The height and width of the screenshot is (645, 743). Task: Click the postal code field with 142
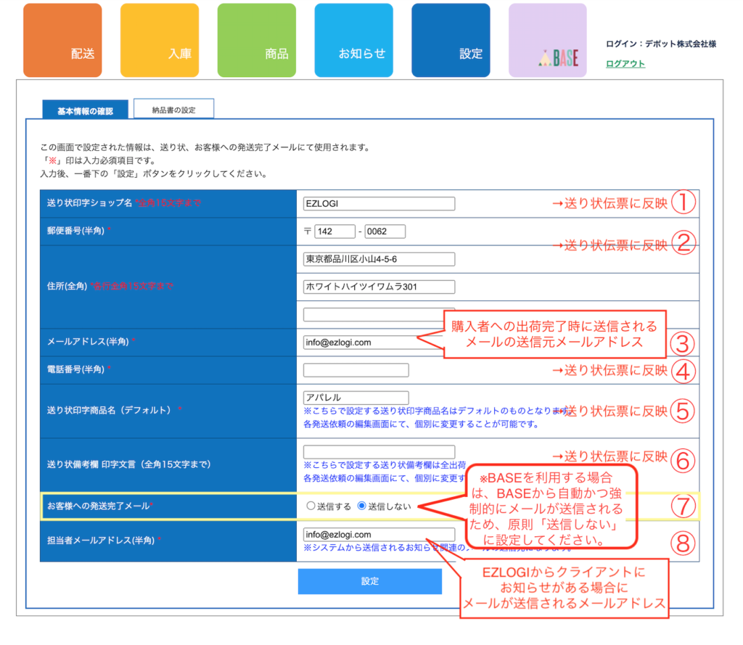(x=334, y=231)
